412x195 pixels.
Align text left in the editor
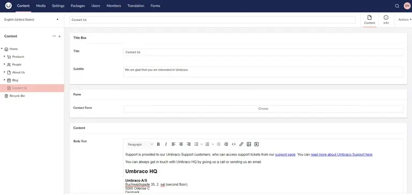(173, 144)
